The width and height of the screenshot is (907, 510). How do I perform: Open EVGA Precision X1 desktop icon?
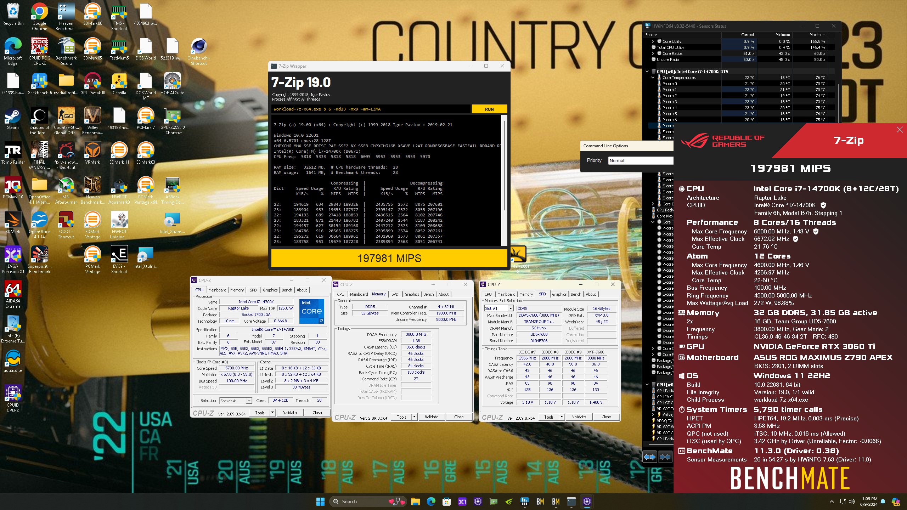(x=13, y=260)
